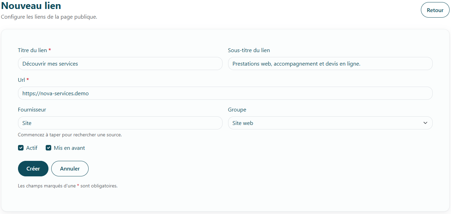Click the note 'Les champs marqués d'une * sont obligatoires.'
The width and height of the screenshot is (451, 214).
68,186
